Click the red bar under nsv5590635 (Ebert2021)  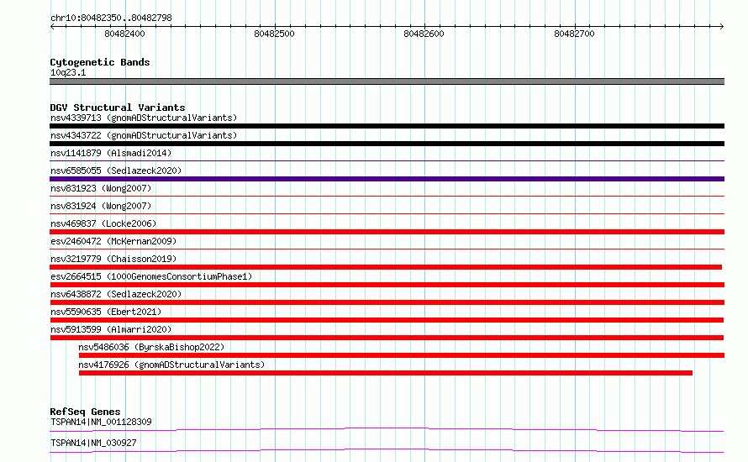click(x=387, y=320)
